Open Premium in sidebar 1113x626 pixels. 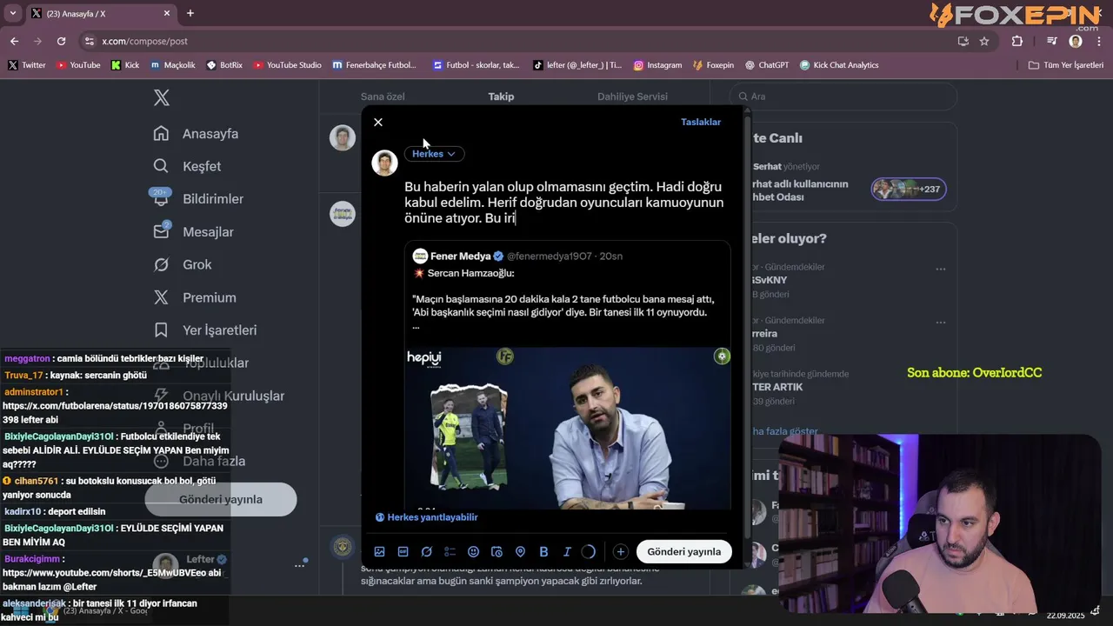click(195, 297)
